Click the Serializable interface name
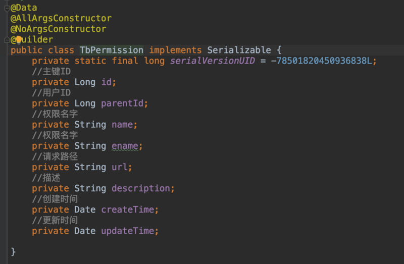This screenshot has width=404, height=264. click(239, 50)
